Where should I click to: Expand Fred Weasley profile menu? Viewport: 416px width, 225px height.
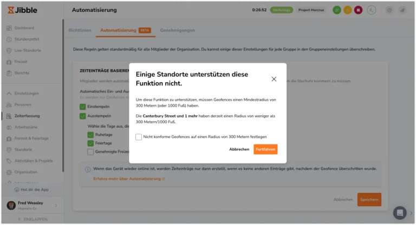click(56, 206)
